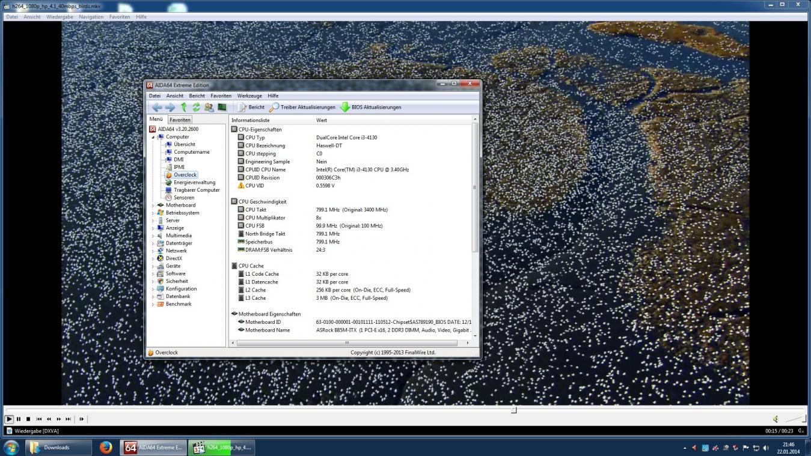Select the CPU VID warning row
This screenshot has width=811, height=456.
[350, 186]
